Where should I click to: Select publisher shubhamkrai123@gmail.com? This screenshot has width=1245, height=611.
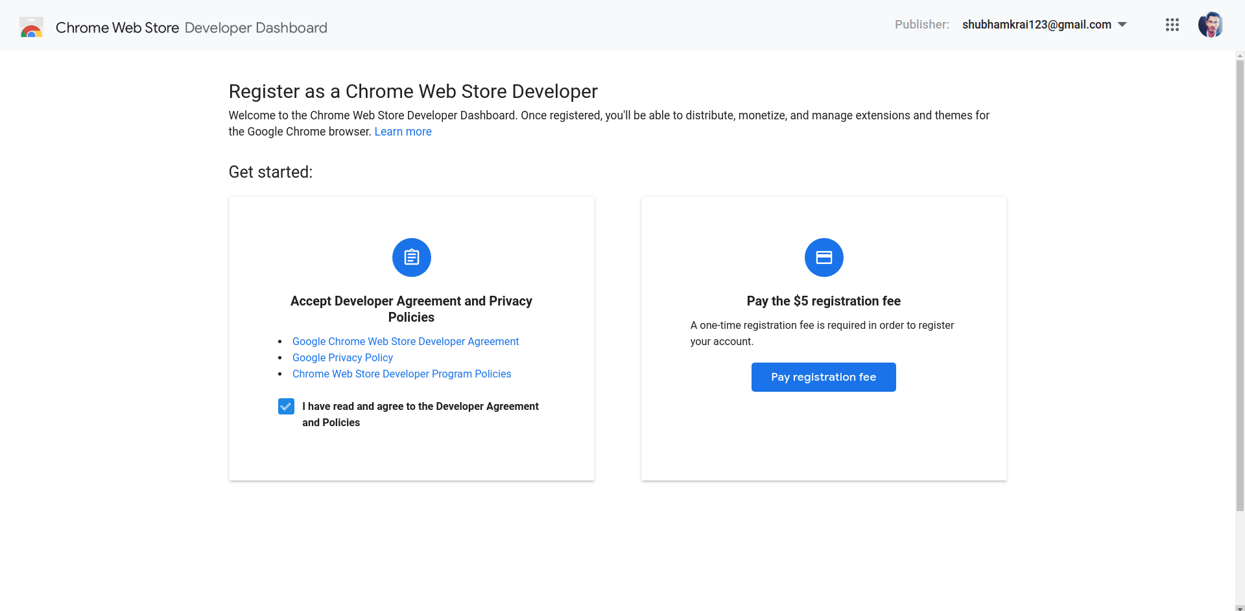(1036, 25)
